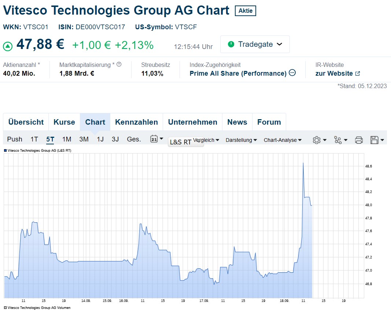Click the blue chart series legend swatch
The width and height of the screenshot is (391, 310).
(5, 150)
